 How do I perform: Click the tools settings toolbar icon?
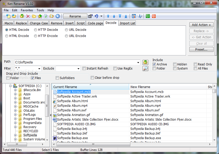click(x=134, y=16)
